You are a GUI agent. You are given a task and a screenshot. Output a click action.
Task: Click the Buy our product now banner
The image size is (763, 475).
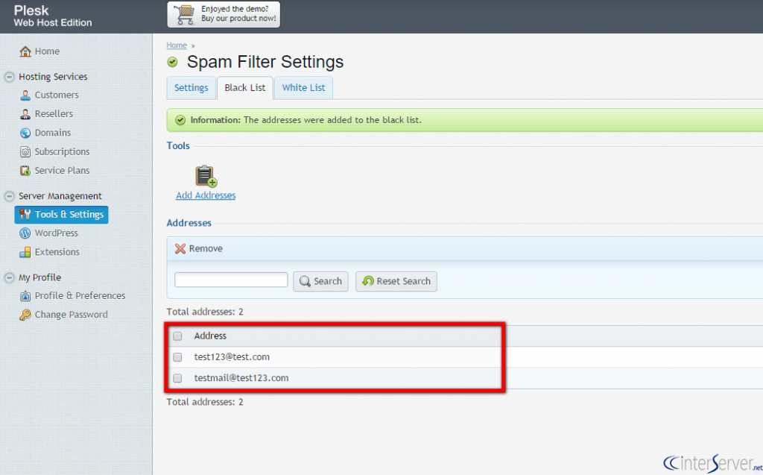pyautogui.click(x=223, y=14)
